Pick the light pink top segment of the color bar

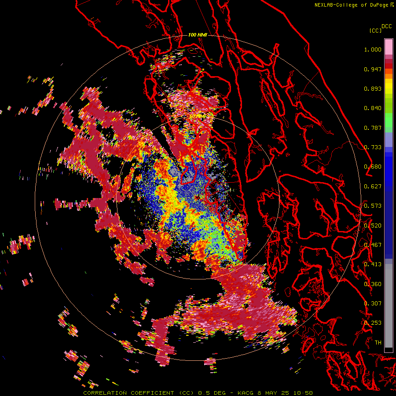point(389,47)
